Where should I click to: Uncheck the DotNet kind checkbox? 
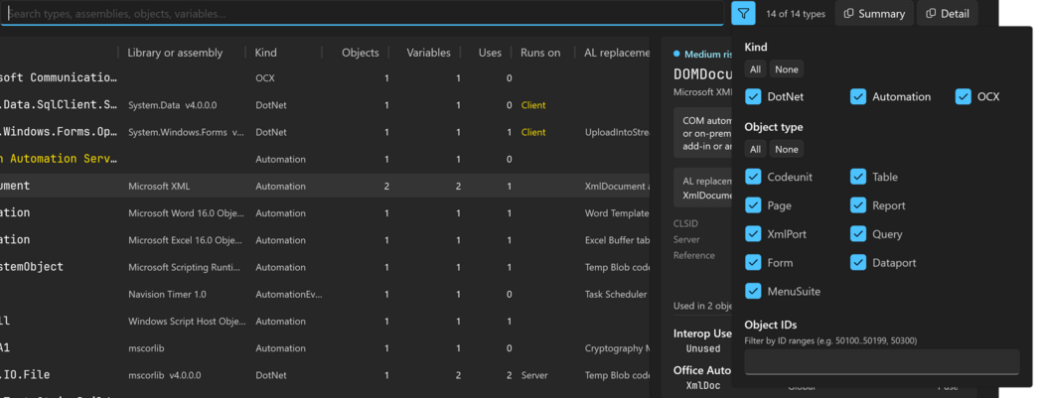click(x=753, y=97)
